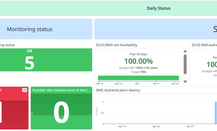Click the zero value in site creation error widget
This screenshot has height=131, width=217.
pyautogui.click(x=61, y=113)
